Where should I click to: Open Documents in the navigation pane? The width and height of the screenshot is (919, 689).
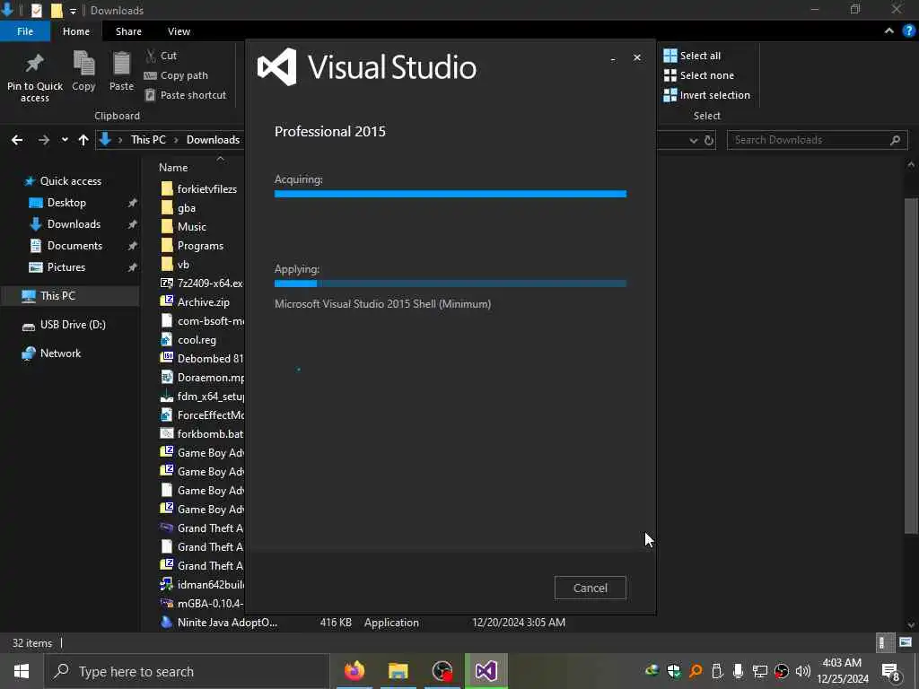click(74, 246)
